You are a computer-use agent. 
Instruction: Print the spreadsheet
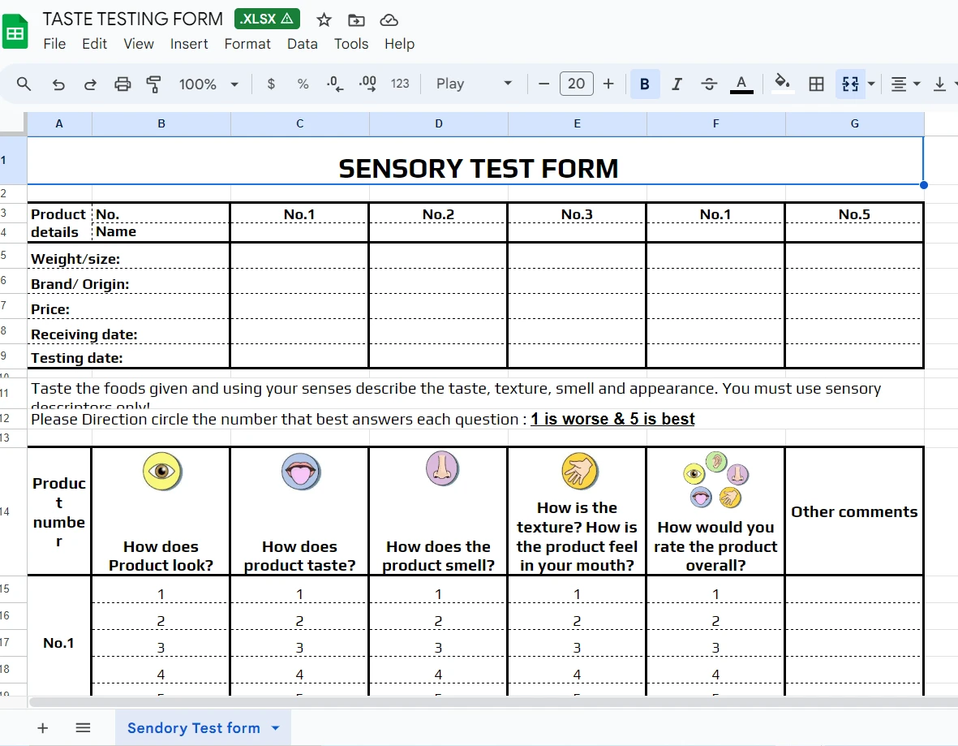tap(122, 84)
